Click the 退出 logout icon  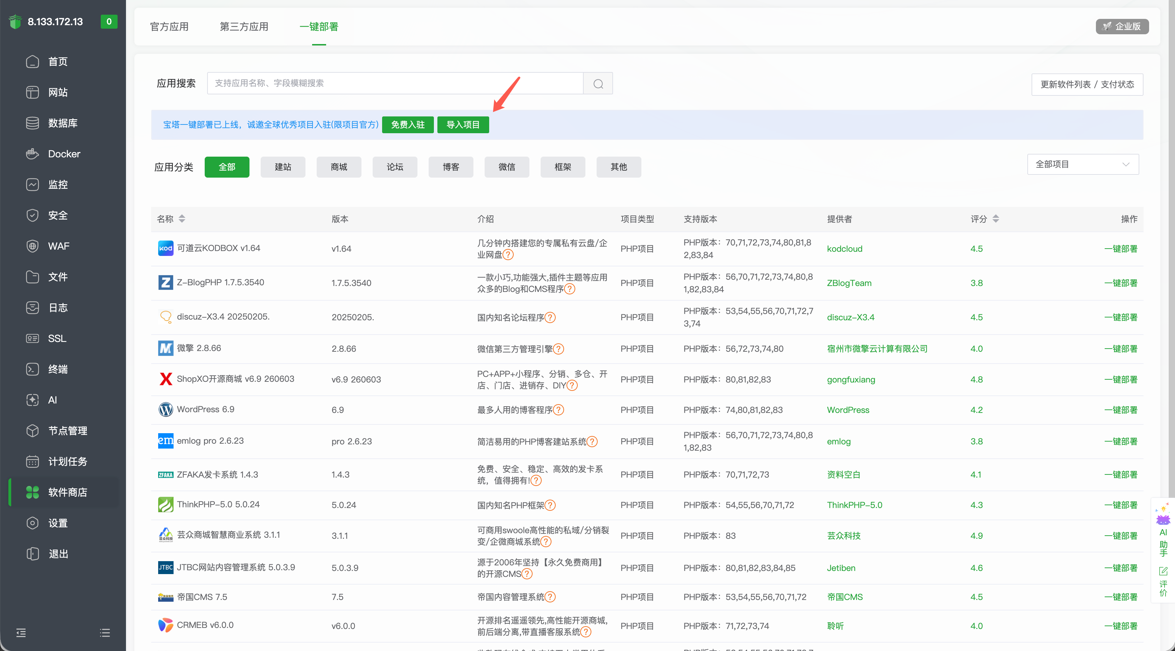tap(33, 554)
